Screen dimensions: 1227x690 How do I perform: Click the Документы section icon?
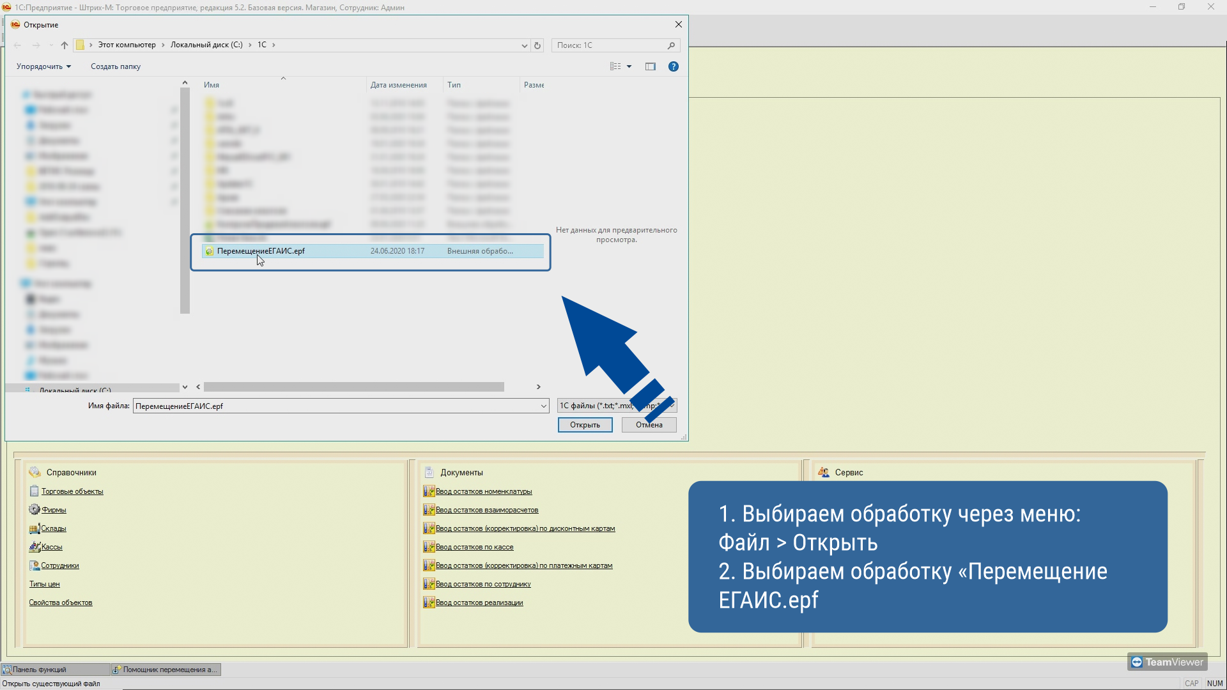pos(429,473)
